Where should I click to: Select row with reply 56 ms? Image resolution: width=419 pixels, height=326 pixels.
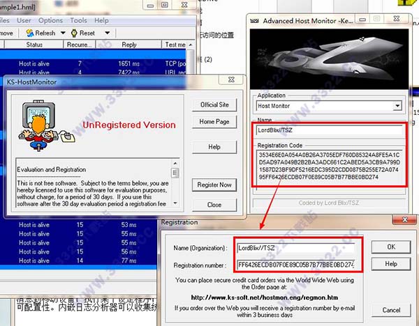point(78,251)
